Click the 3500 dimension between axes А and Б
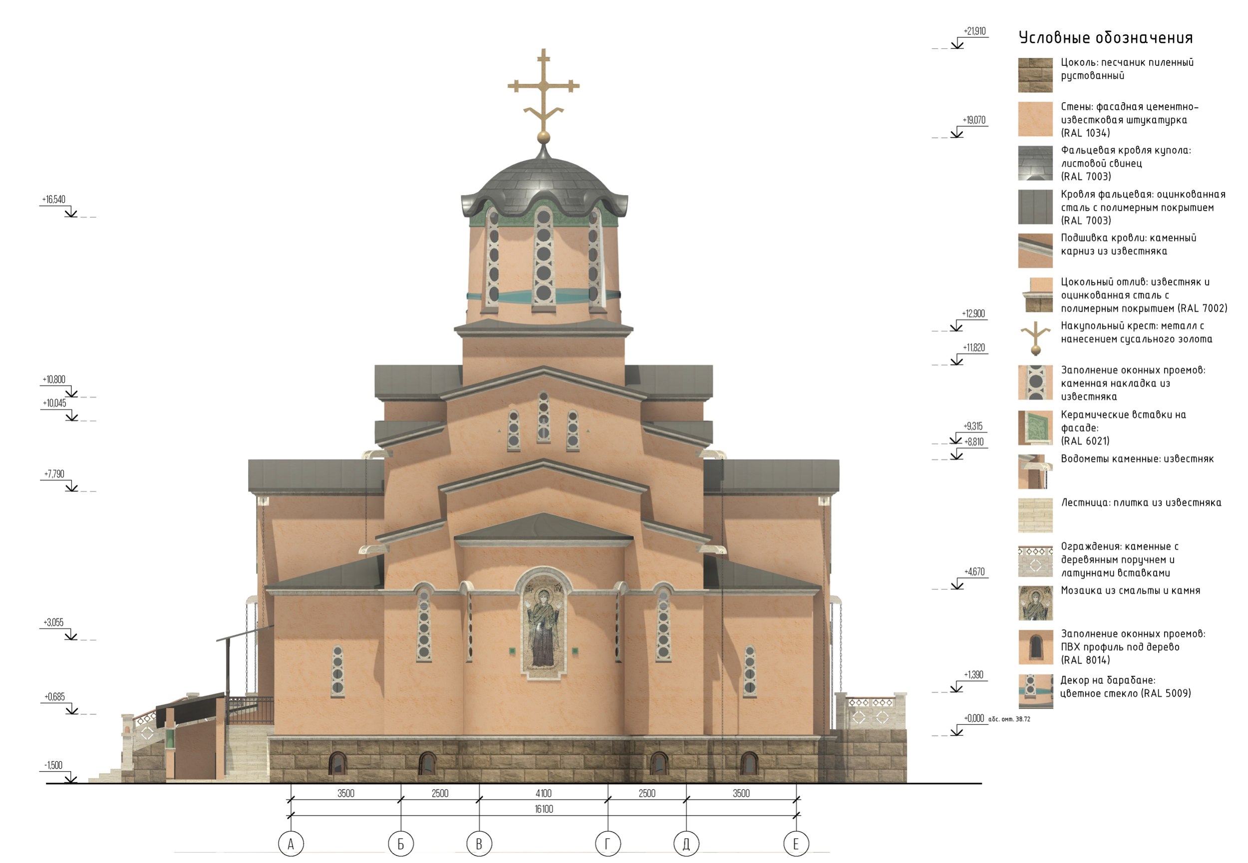Image resolution: width=1248 pixels, height=863 pixels. [345, 794]
